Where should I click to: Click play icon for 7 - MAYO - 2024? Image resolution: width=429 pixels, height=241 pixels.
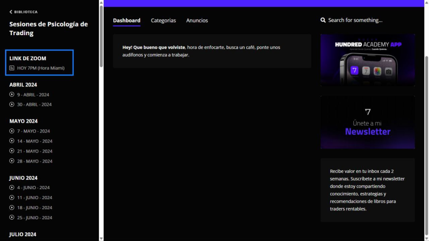(12, 131)
